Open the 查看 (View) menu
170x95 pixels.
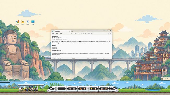(61, 33)
